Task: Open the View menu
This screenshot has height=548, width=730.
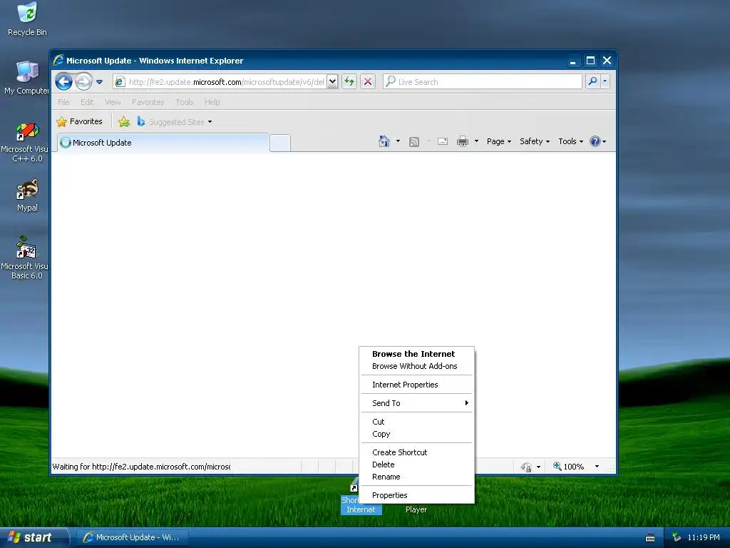Action: [x=113, y=102]
